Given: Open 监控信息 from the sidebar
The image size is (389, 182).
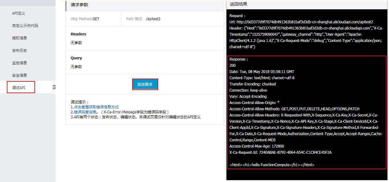Looking at the screenshot, I should (x=20, y=63).
